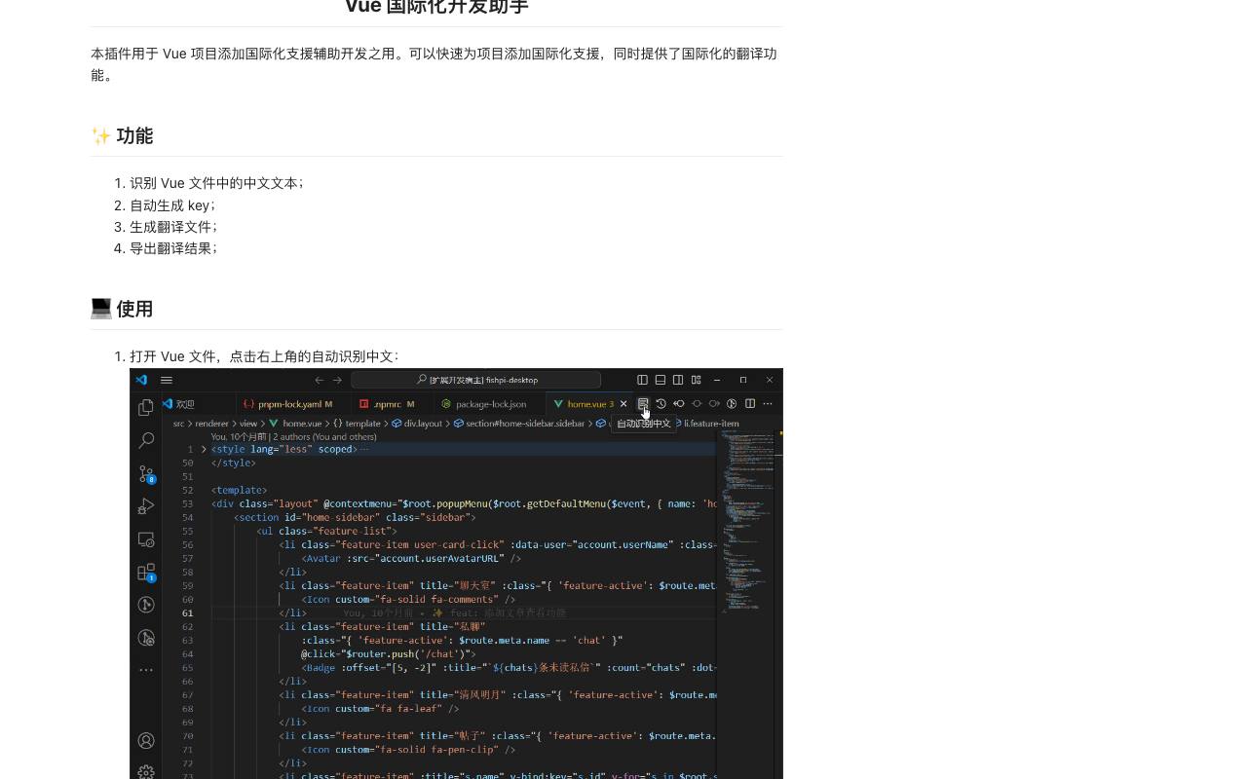This screenshot has height=779, width=1247.
Task: Open the Search magnifier in the activity bar
Action: pos(146,440)
